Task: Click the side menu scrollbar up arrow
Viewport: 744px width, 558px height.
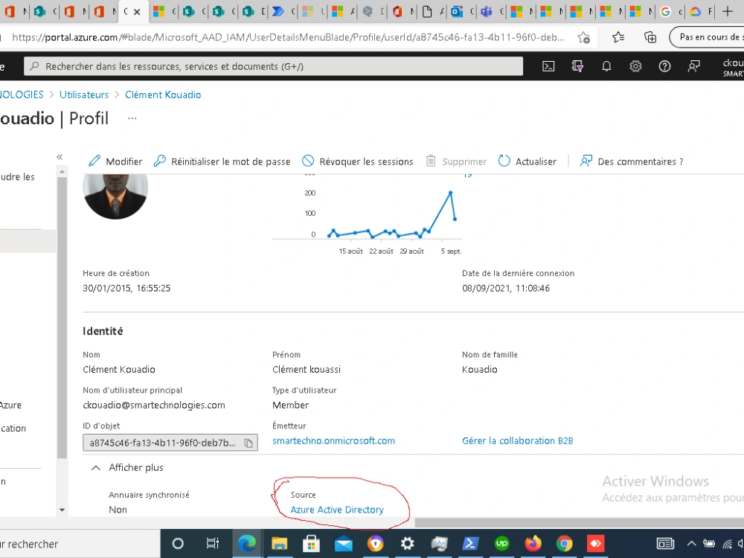Action: coord(62,171)
